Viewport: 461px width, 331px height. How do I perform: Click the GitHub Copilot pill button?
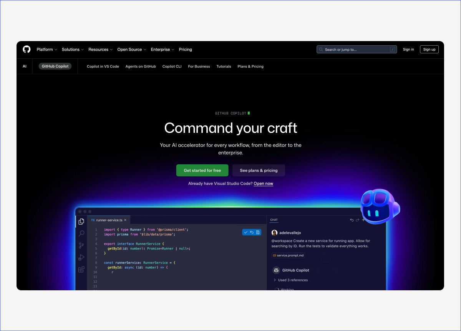coord(55,66)
